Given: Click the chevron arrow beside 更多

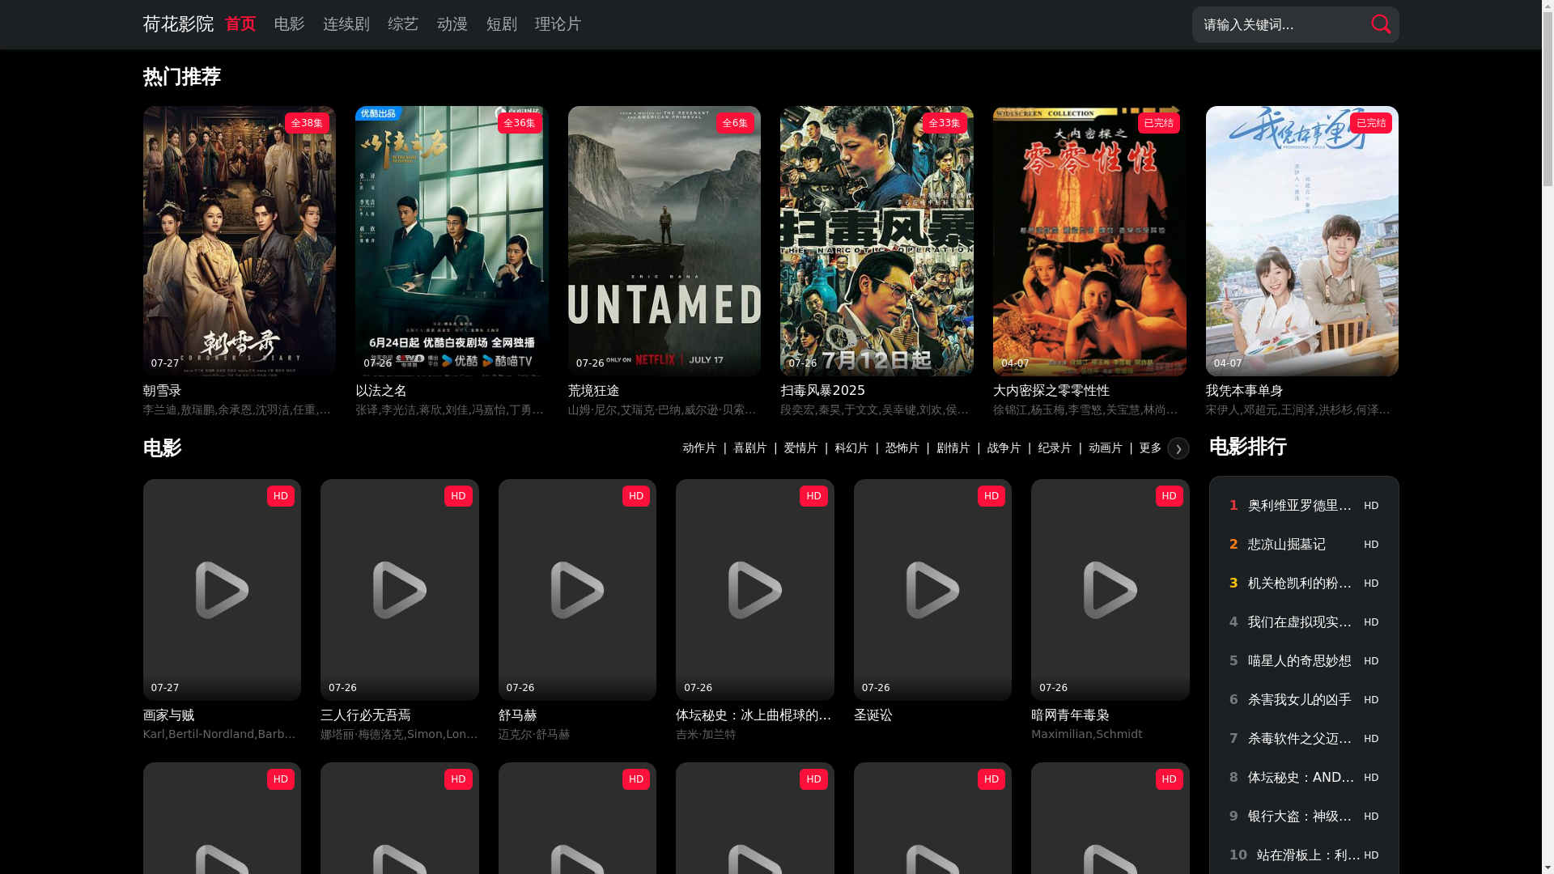Looking at the screenshot, I should pos(1178,448).
